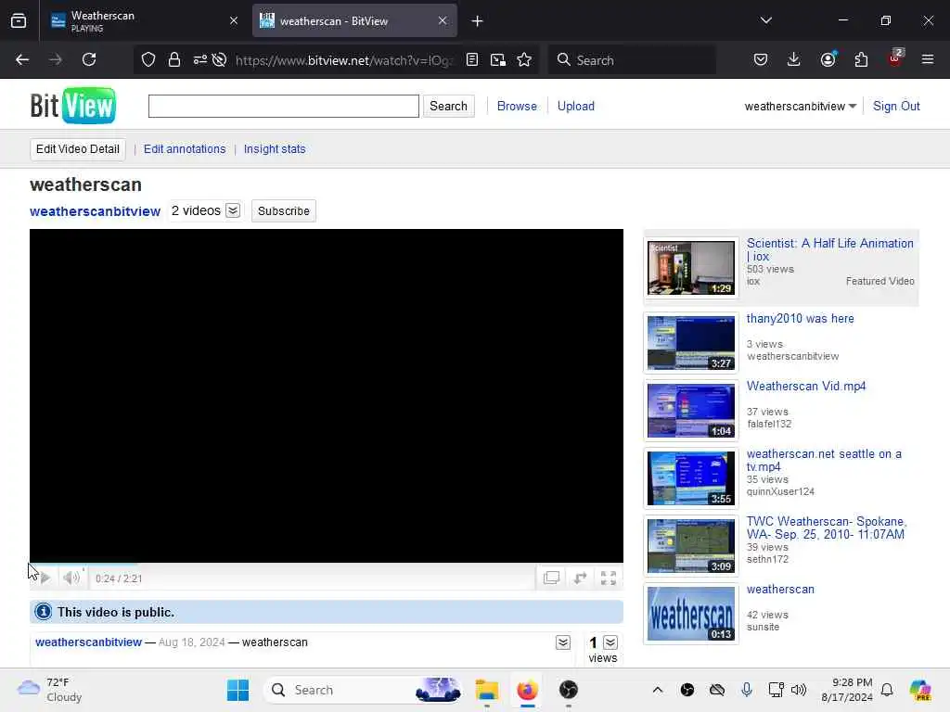Viewport: 950px width, 712px height.
Task: Expand the list all tabs chevron
Action: coord(765,20)
